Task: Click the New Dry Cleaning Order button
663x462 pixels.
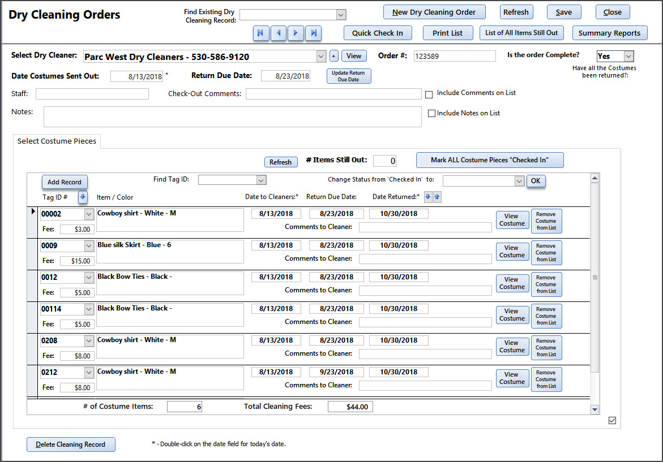Action: [x=434, y=12]
